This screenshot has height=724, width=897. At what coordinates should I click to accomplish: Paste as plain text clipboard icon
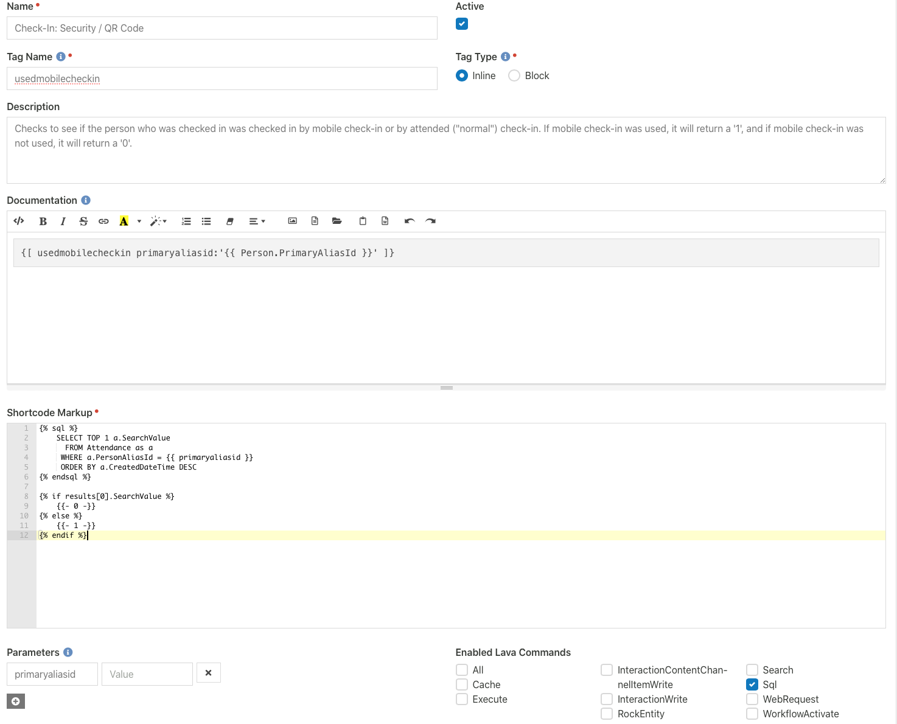click(363, 221)
